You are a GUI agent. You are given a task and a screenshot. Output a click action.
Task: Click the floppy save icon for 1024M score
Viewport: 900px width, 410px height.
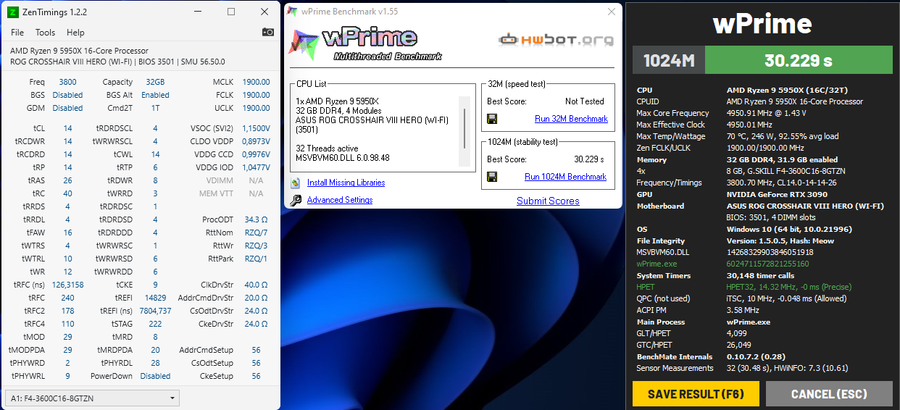[492, 177]
